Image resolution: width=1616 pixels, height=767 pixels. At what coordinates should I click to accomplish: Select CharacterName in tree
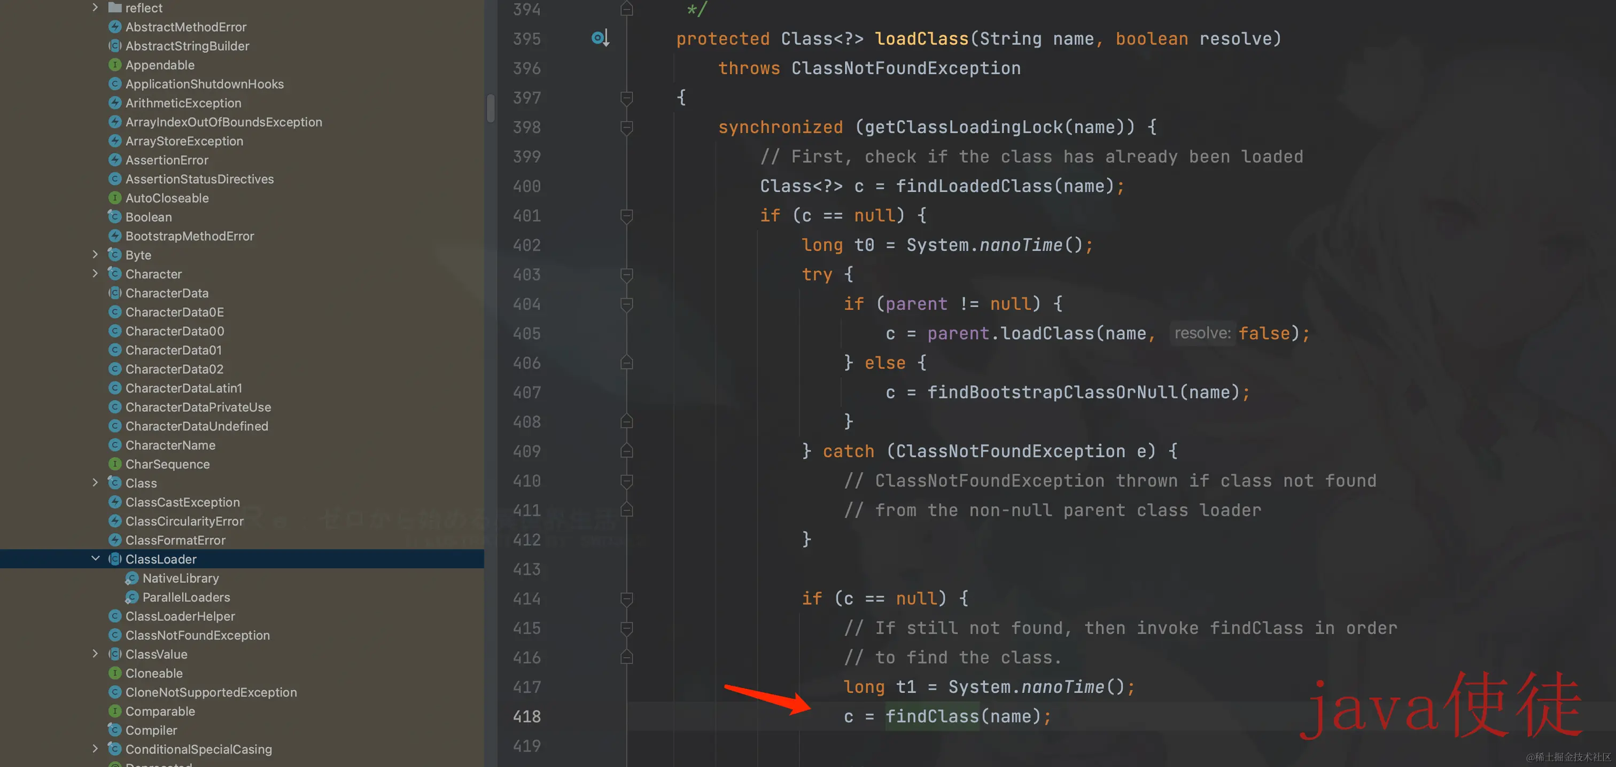pyautogui.click(x=170, y=444)
